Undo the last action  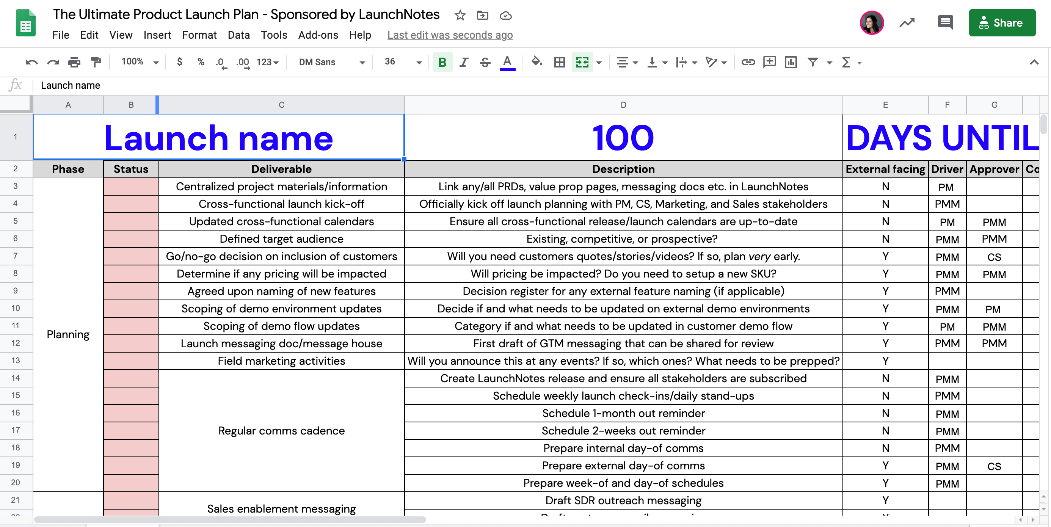pos(31,62)
